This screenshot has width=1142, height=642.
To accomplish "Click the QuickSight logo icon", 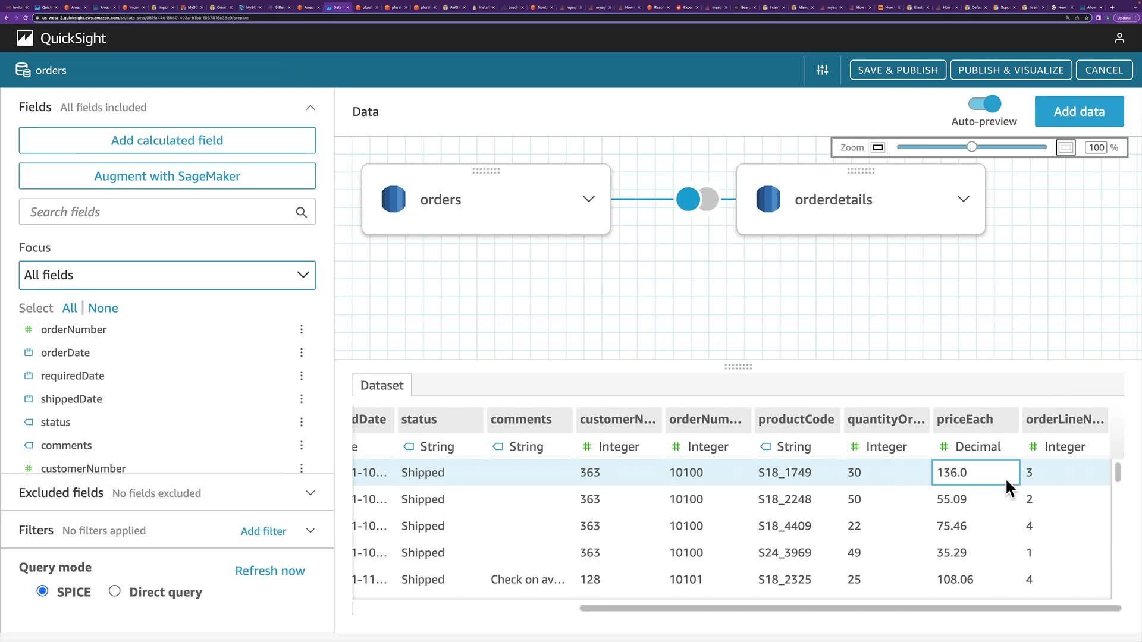I will coord(25,38).
